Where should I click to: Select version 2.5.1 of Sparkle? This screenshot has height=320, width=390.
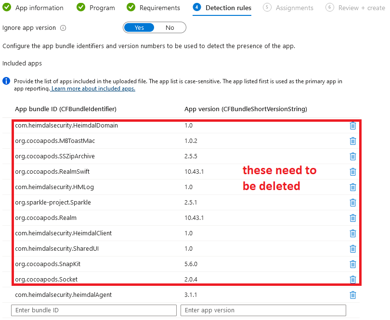coord(191,203)
